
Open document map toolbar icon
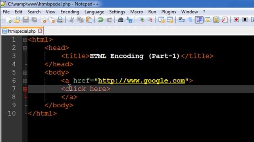[216, 20]
